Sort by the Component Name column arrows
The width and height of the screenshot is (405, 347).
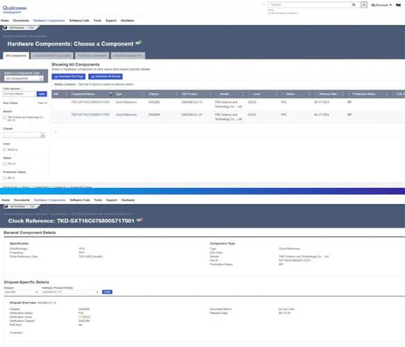(x=111, y=94)
